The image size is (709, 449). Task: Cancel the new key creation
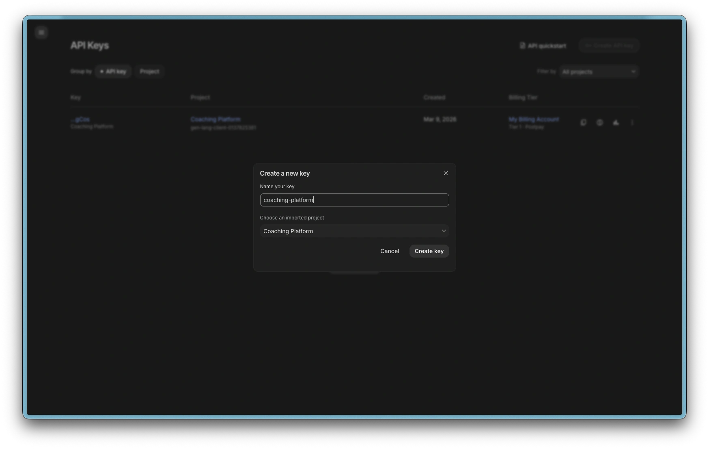click(x=389, y=251)
